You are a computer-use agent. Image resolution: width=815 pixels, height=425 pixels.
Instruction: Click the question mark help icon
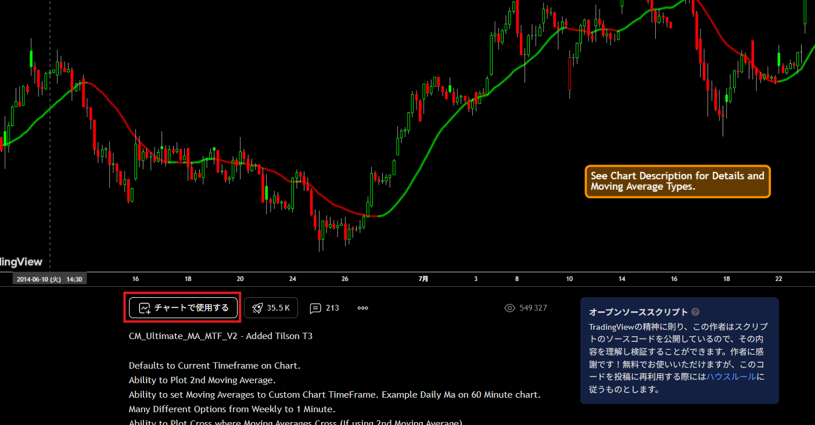695,312
